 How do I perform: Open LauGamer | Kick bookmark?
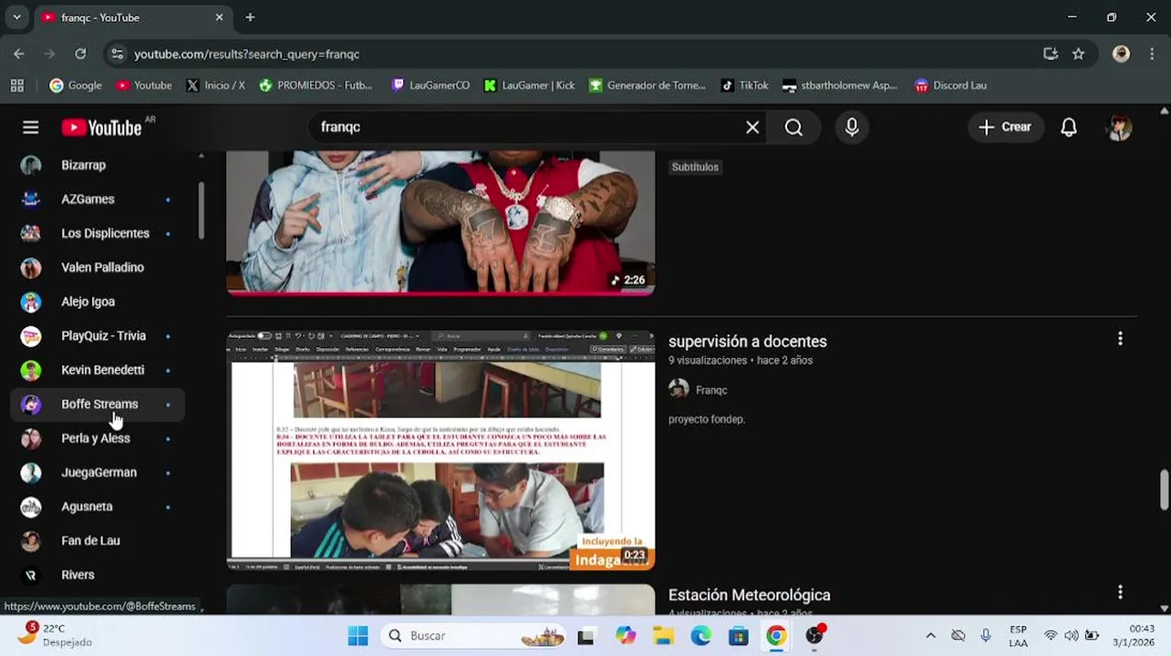(529, 86)
